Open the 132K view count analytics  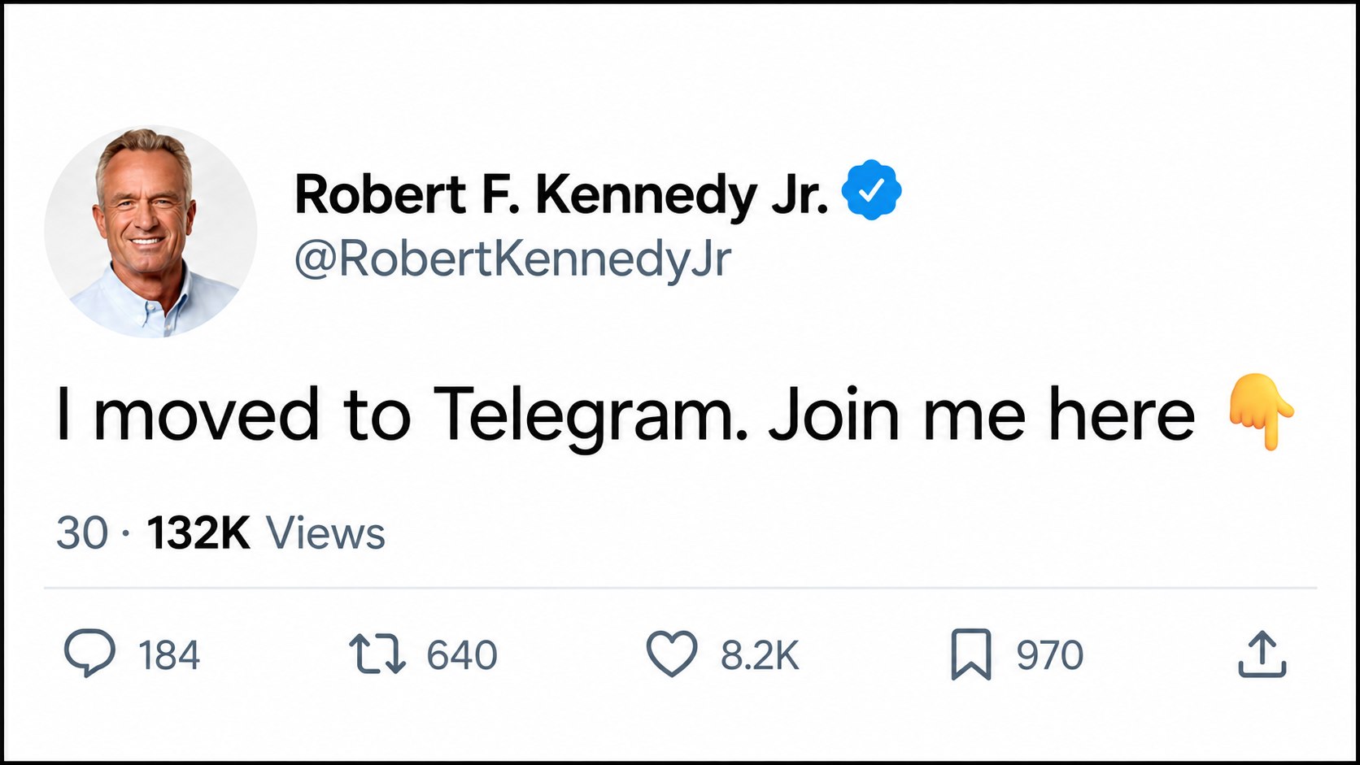coord(198,533)
